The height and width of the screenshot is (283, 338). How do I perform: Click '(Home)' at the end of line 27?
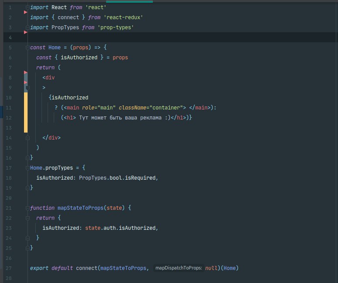(x=230, y=268)
